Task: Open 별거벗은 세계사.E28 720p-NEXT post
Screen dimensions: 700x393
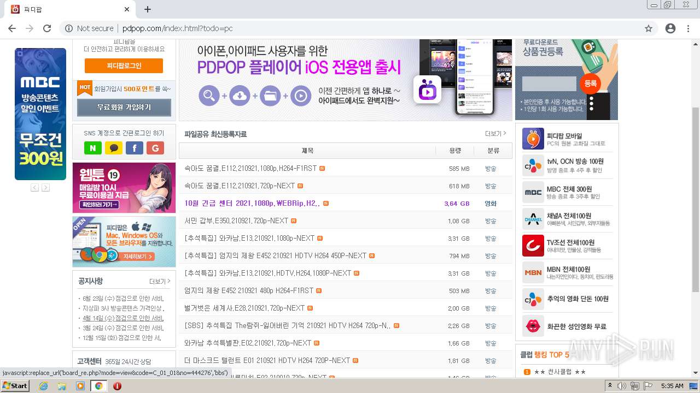Action: click(245, 308)
